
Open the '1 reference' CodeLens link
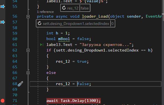[45, 12]
